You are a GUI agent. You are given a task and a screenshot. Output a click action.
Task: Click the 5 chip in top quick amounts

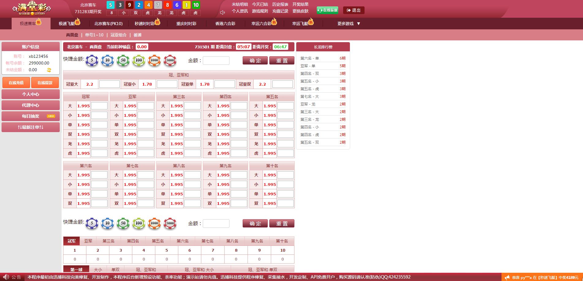pyautogui.click(x=92, y=60)
